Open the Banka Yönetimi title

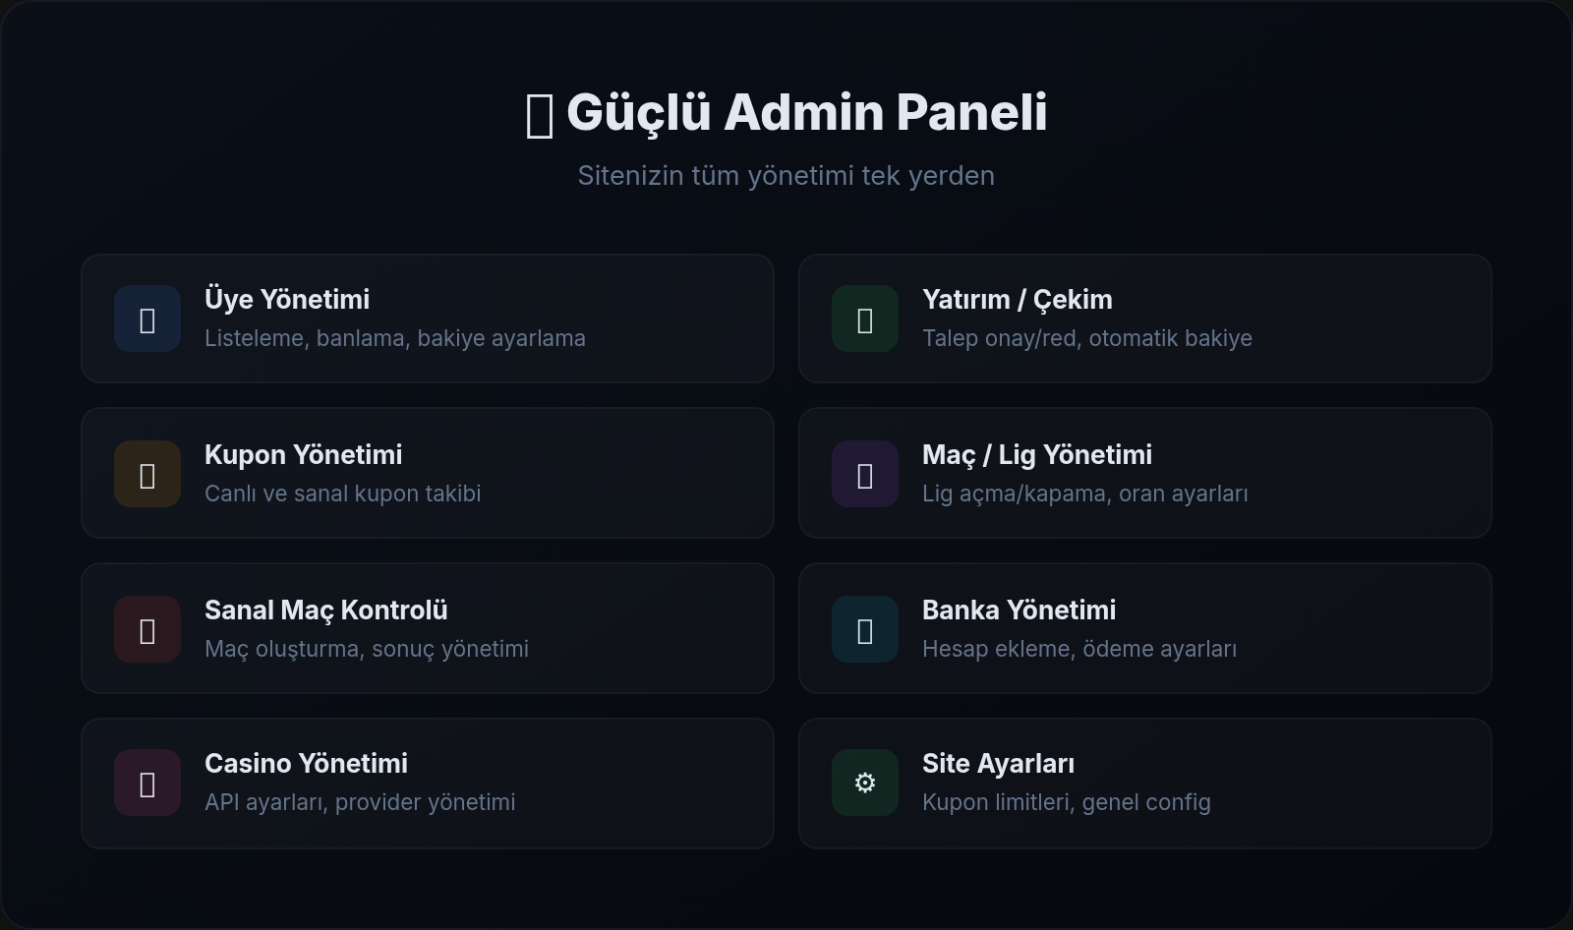(x=1019, y=610)
